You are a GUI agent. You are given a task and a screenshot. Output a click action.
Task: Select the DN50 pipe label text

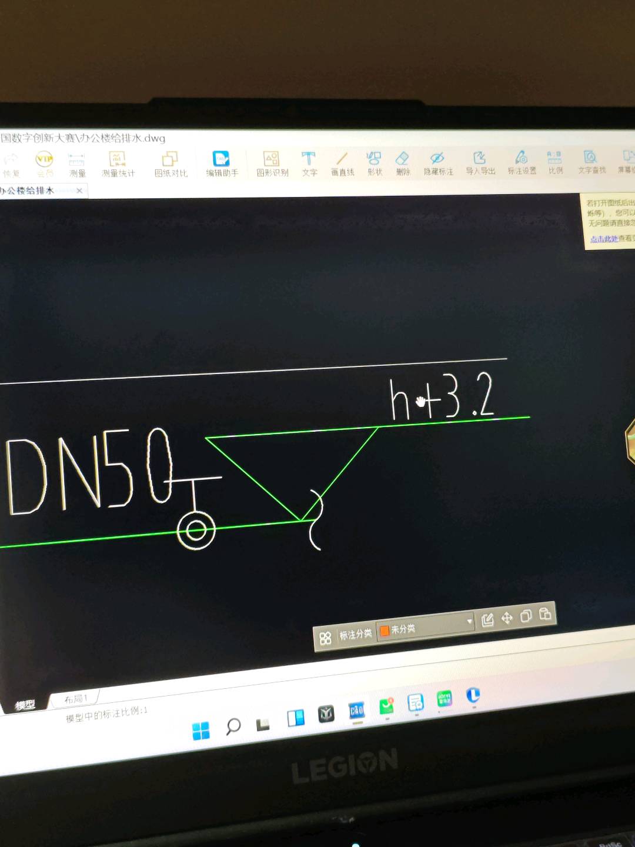[89, 472]
